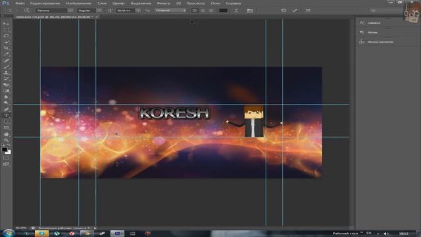Toggle text orientation in options bar
Screen dimensions: 421x237
tap(26, 11)
